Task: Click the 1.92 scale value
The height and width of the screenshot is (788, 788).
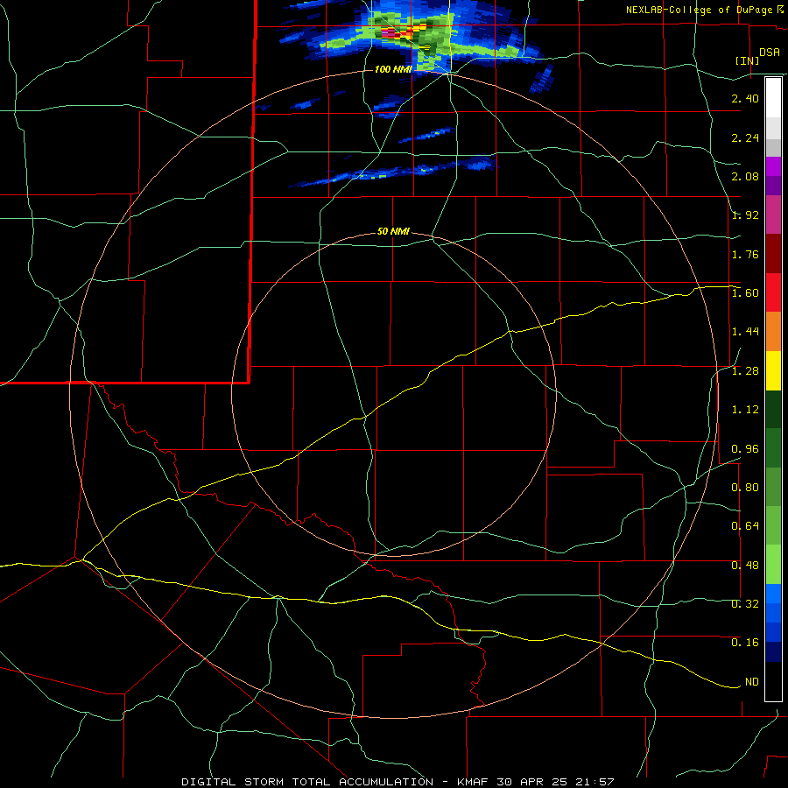Action: [x=745, y=215]
